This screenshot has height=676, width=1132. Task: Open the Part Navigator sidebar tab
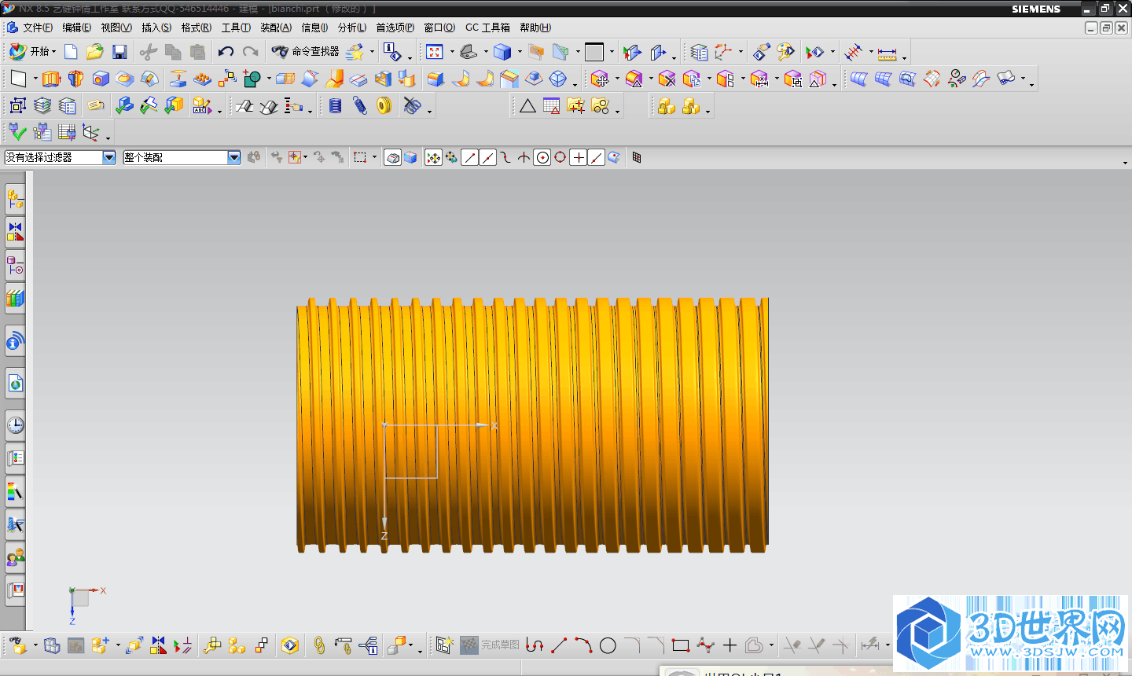tap(15, 266)
